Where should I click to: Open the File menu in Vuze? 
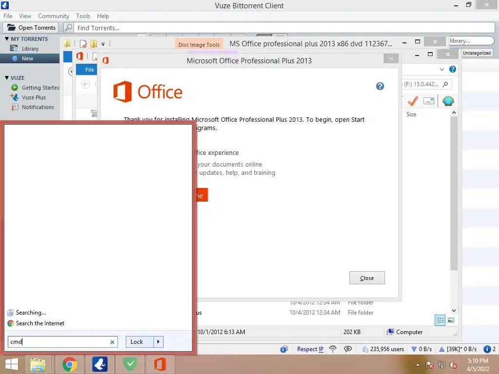pos(8,16)
